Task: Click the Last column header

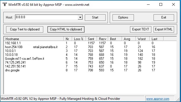Action: (156, 39)
